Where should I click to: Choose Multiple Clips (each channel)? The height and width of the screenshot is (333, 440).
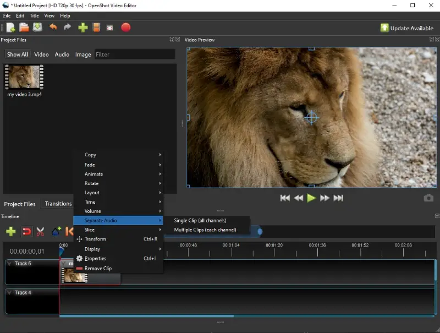tap(207, 230)
